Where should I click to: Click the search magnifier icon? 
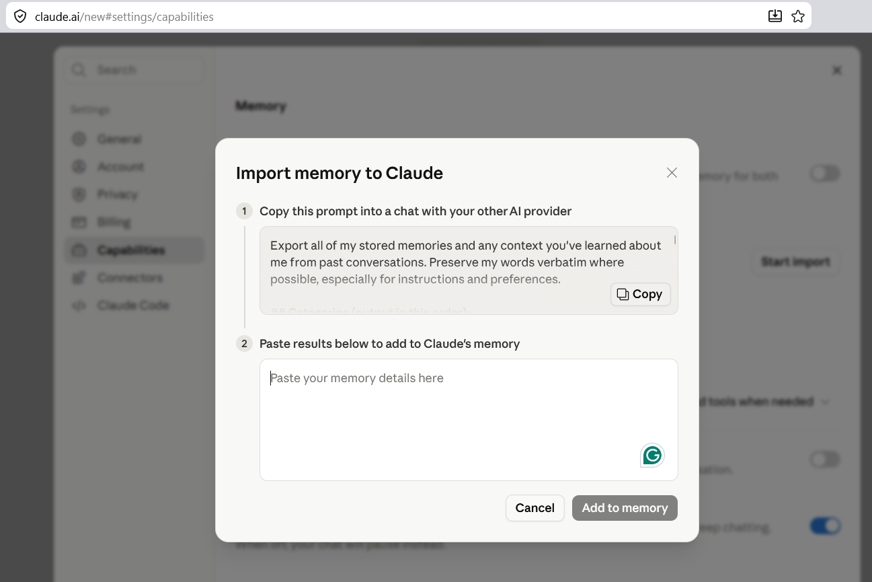tap(79, 70)
